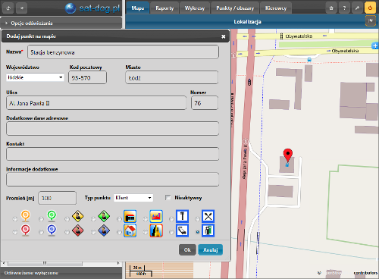Viewport: 379px width, 279px height.
Task: Open the home icon in top bar
Action: click(331, 8)
